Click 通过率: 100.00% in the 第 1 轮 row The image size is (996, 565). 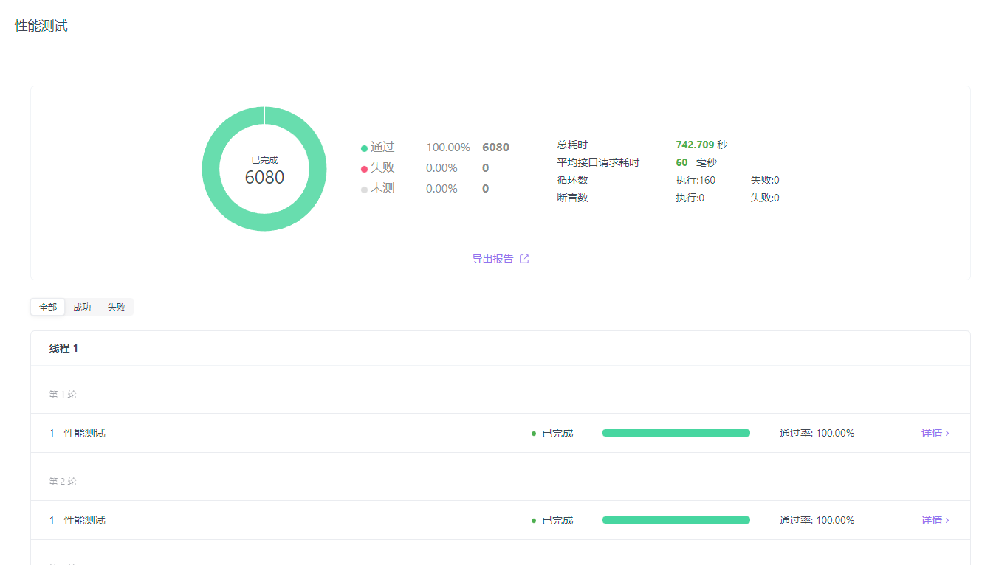click(817, 434)
